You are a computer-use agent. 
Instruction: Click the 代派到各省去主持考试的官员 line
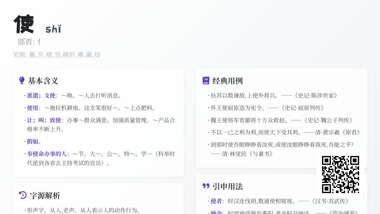(68, 163)
